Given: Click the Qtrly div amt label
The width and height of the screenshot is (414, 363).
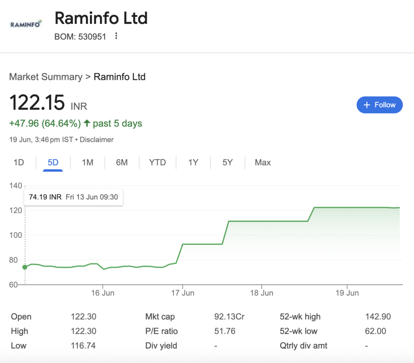Looking at the screenshot, I should point(303,346).
